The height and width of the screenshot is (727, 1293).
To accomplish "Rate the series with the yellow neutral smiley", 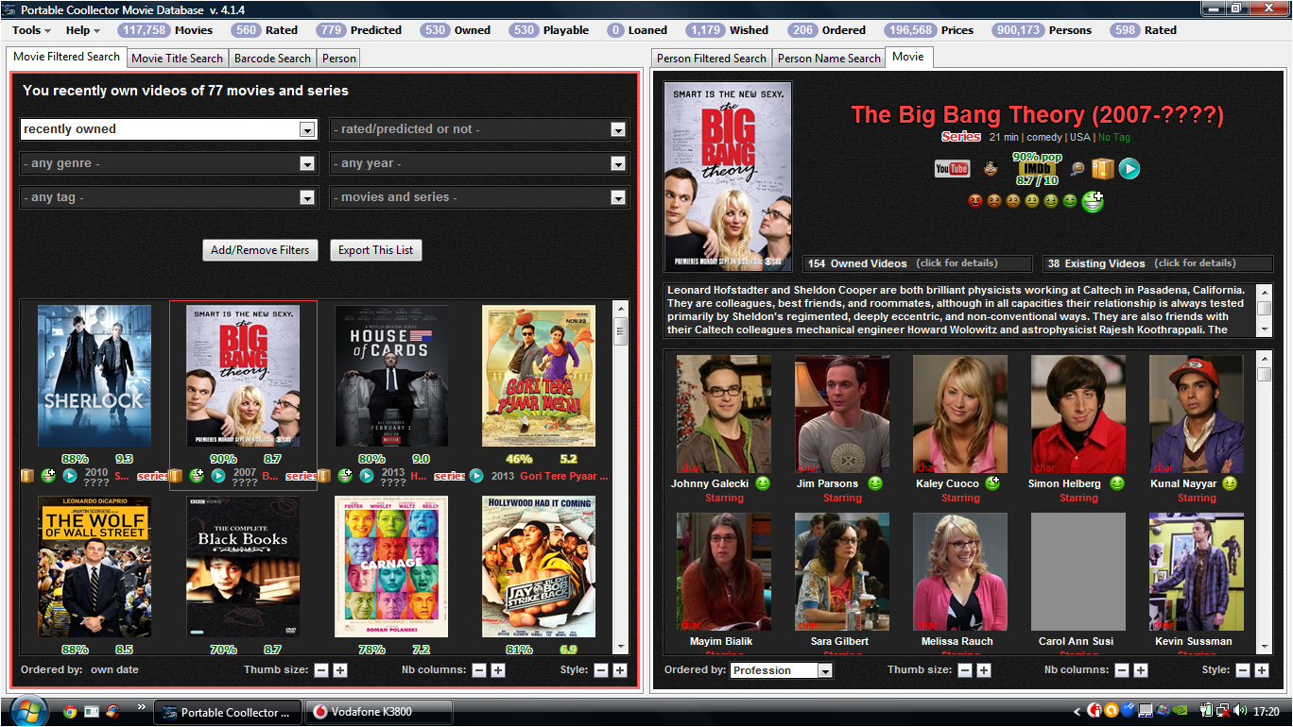I will point(1032,201).
